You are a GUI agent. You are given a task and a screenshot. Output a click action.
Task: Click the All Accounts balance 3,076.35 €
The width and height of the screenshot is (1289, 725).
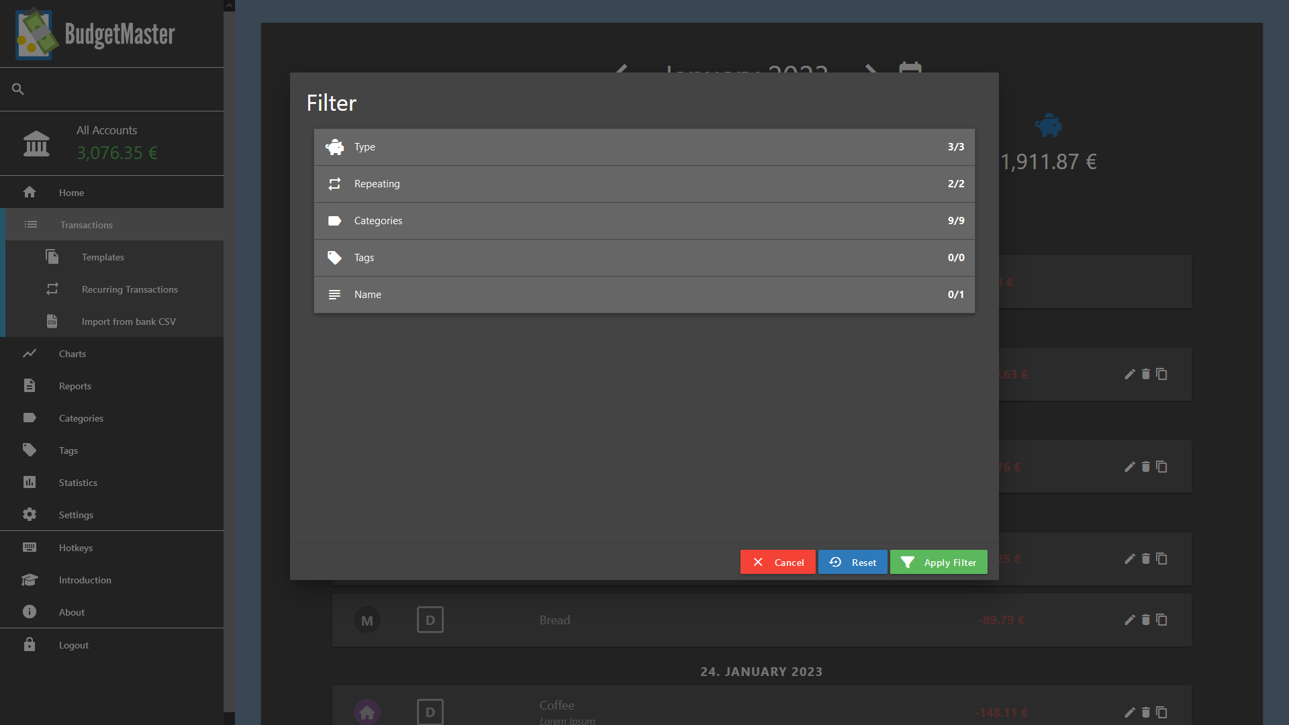117,153
